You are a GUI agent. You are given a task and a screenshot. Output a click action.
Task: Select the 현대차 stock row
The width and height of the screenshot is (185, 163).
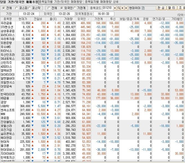[x=92, y=142]
